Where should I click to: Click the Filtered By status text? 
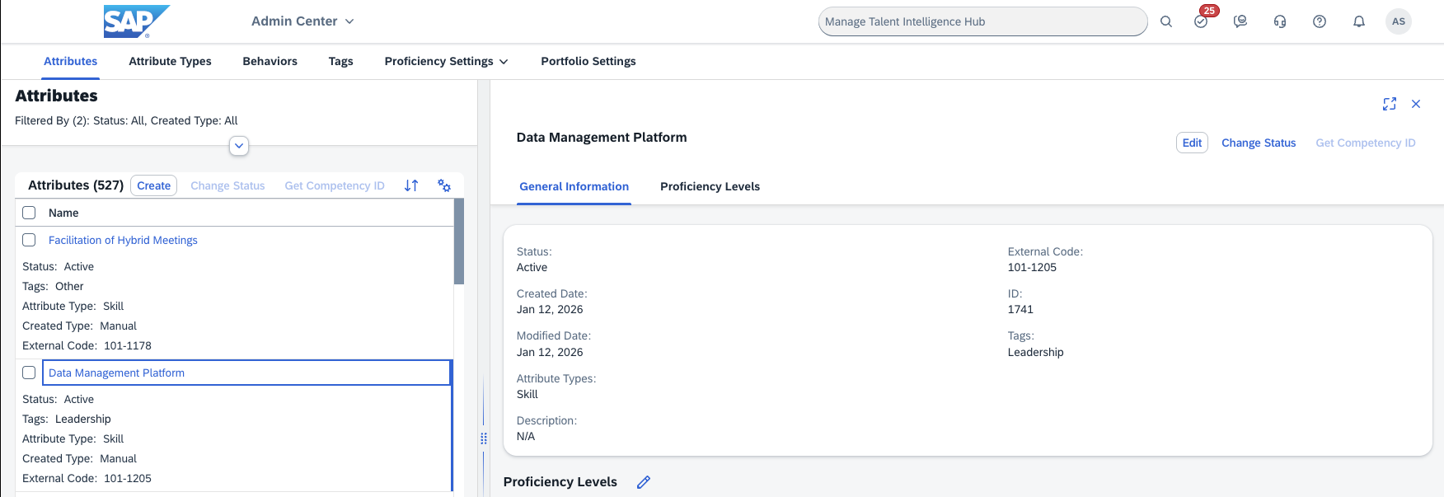126,120
